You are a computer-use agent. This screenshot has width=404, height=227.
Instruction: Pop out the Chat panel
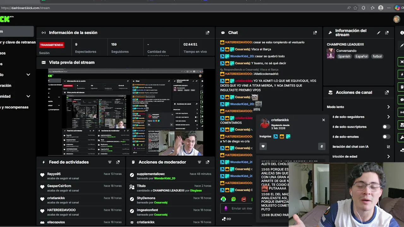coord(315,32)
